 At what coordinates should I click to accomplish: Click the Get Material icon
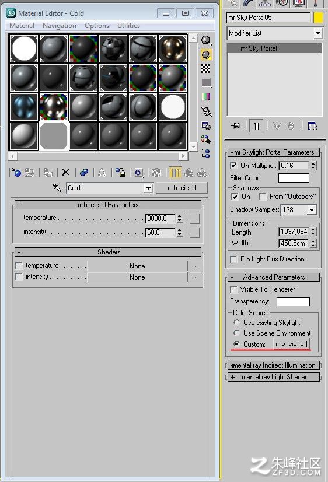[16, 173]
